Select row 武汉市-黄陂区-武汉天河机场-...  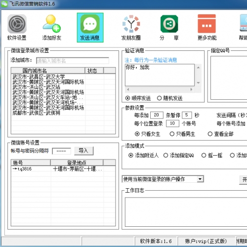63,103
